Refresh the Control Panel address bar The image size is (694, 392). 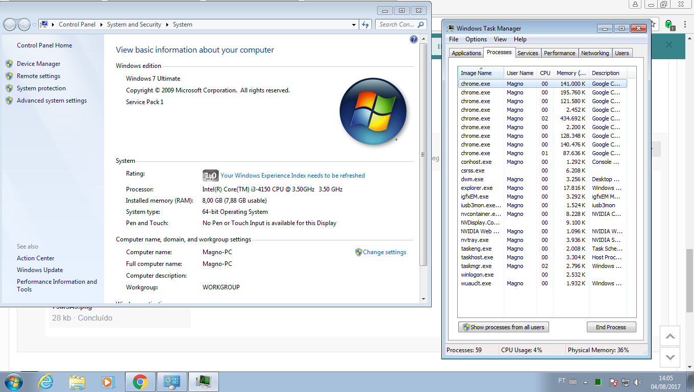[x=365, y=24]
